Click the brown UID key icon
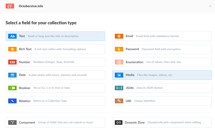The image size is (215, 133). (x=119, y=101)
